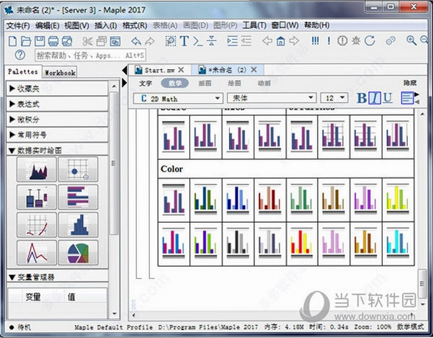433x338 pixels.
Task: Close the 未命名 (2) document tab
Action: [x=254, y=70]
